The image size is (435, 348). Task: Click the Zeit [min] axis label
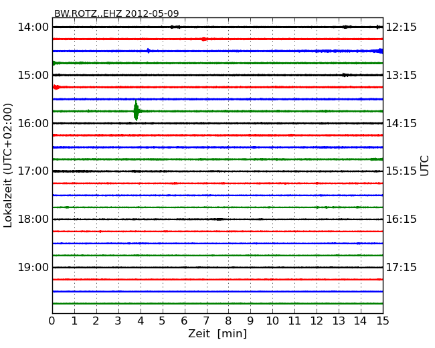(217, 333)
